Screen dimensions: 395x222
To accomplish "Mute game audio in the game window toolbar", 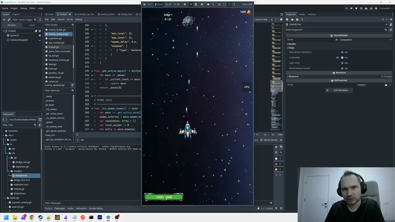I will (202, 4).
